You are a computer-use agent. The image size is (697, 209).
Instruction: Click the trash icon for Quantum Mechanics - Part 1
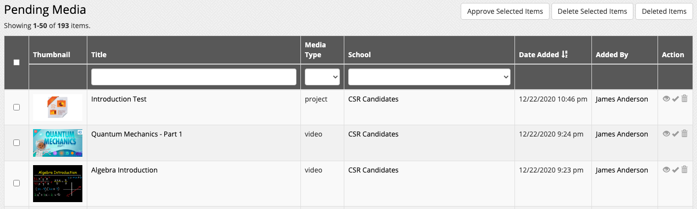[684, 134]
